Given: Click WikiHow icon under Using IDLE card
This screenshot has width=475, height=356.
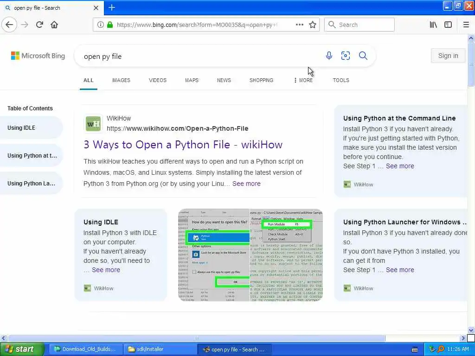Looking at the screenshot, I should click(87, 288).
